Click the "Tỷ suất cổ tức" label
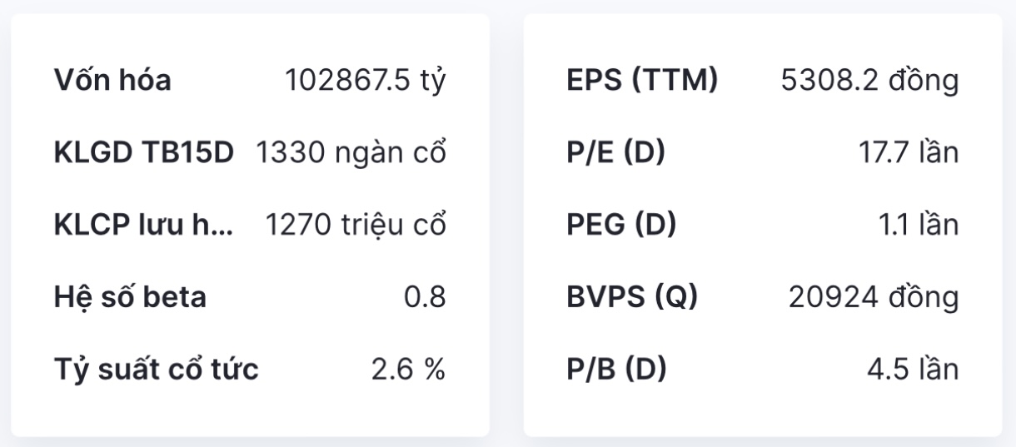This screenshot has width=1016, height=447. [157, 370]
